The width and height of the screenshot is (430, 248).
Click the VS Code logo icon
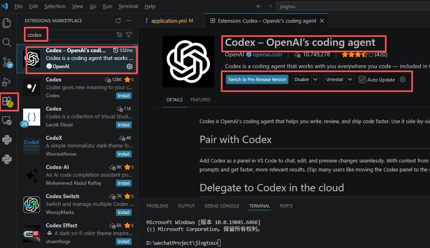click(x=4, y=6)
